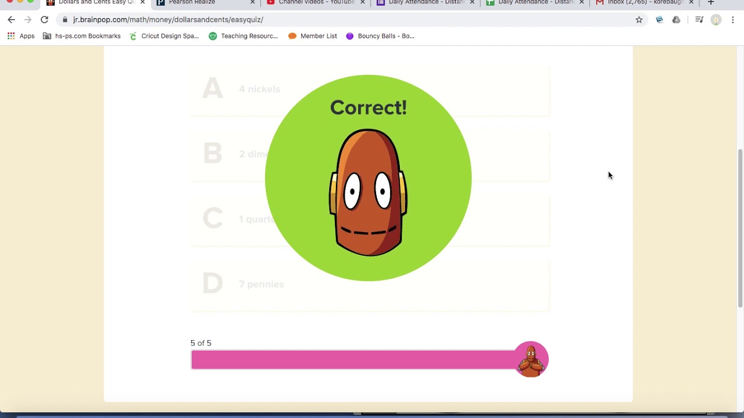Open the hs-ps.com Bookmarks folder
Screen dimensions: 744x418
82,36
